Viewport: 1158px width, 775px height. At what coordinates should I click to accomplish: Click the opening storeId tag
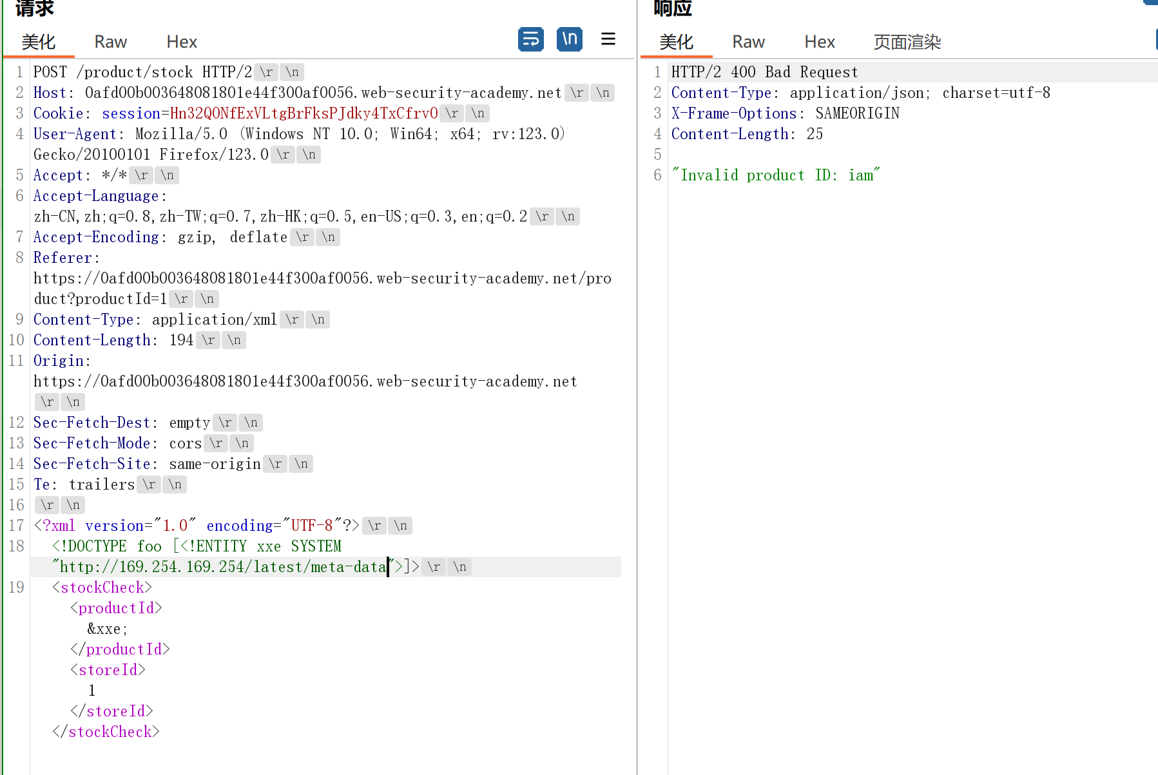pos(108,670)
